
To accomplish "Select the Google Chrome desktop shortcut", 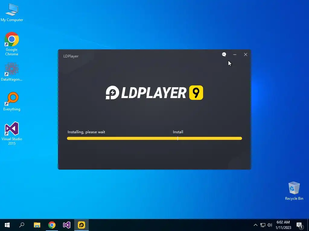I will pos(12,44).
